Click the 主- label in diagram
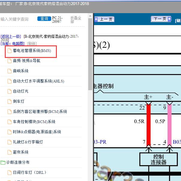This screenshot has height=181, width=181. [x=170, y=97]
